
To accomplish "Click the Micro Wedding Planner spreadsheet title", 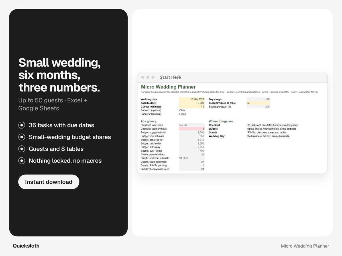I will [168, 87].
